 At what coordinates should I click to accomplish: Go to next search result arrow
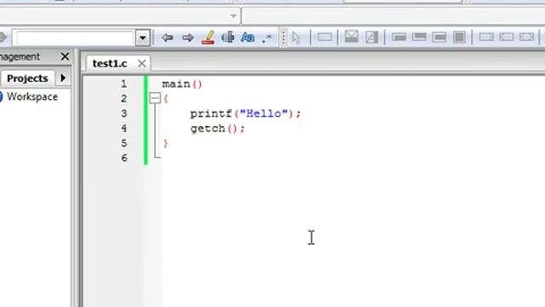click(x=188, y=38)
